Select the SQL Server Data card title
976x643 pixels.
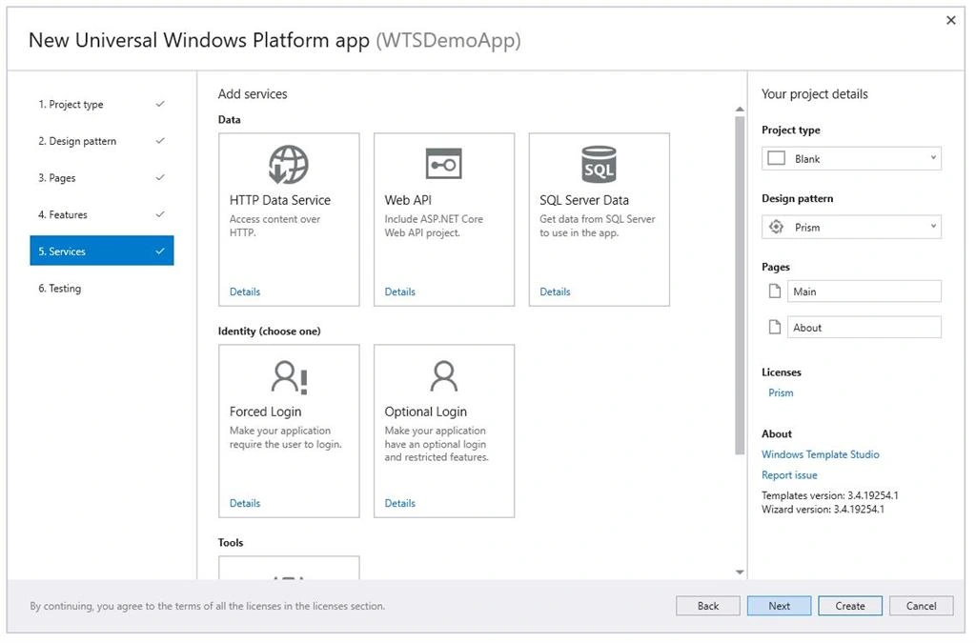coord(584,200)
